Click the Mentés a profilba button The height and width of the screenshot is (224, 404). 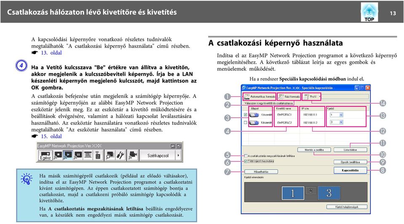(314, 150)
